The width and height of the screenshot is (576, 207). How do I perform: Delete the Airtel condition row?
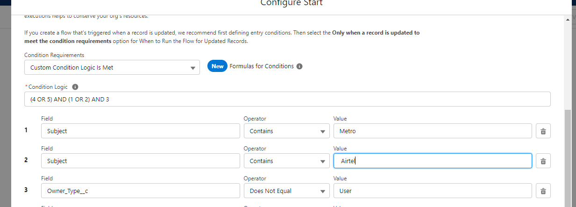(x=543, y=161)
